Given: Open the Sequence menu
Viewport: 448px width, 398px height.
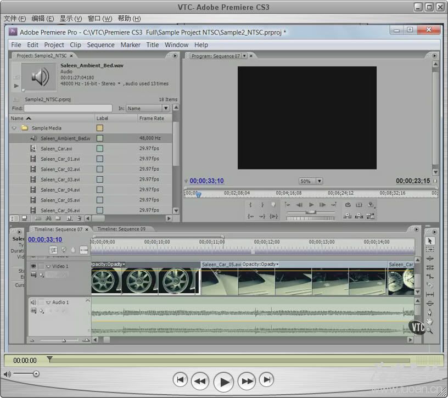Looking at the screenshot, I should pos(100,45).
